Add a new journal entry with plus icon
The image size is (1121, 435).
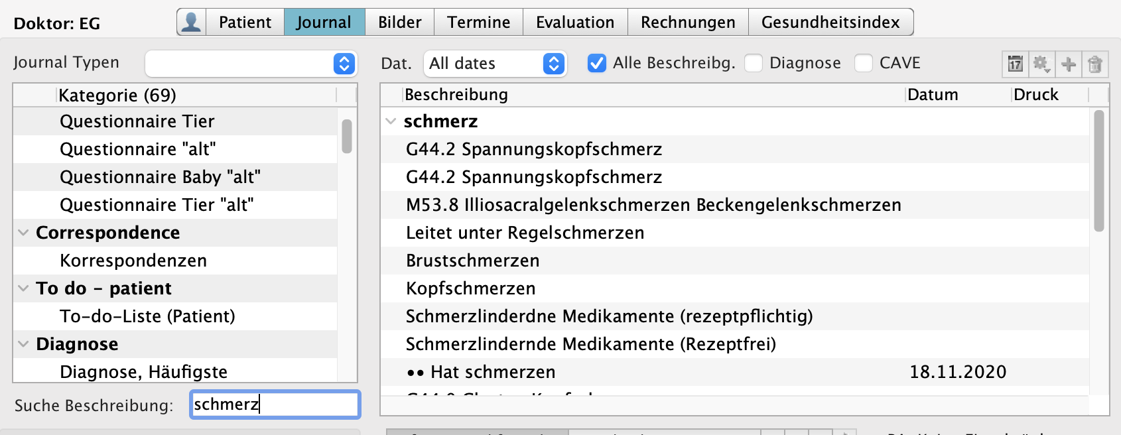coord(1069,64)
